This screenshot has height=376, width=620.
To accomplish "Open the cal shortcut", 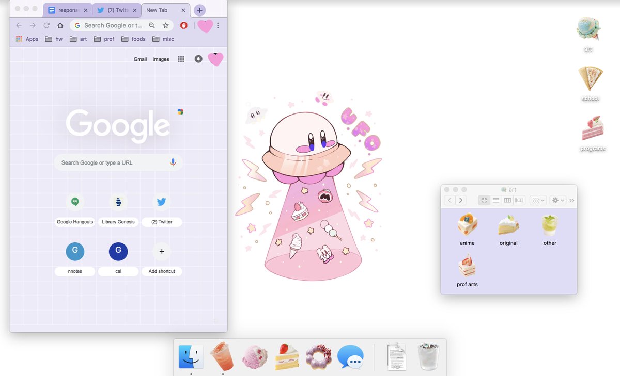I will coord(118,258).
